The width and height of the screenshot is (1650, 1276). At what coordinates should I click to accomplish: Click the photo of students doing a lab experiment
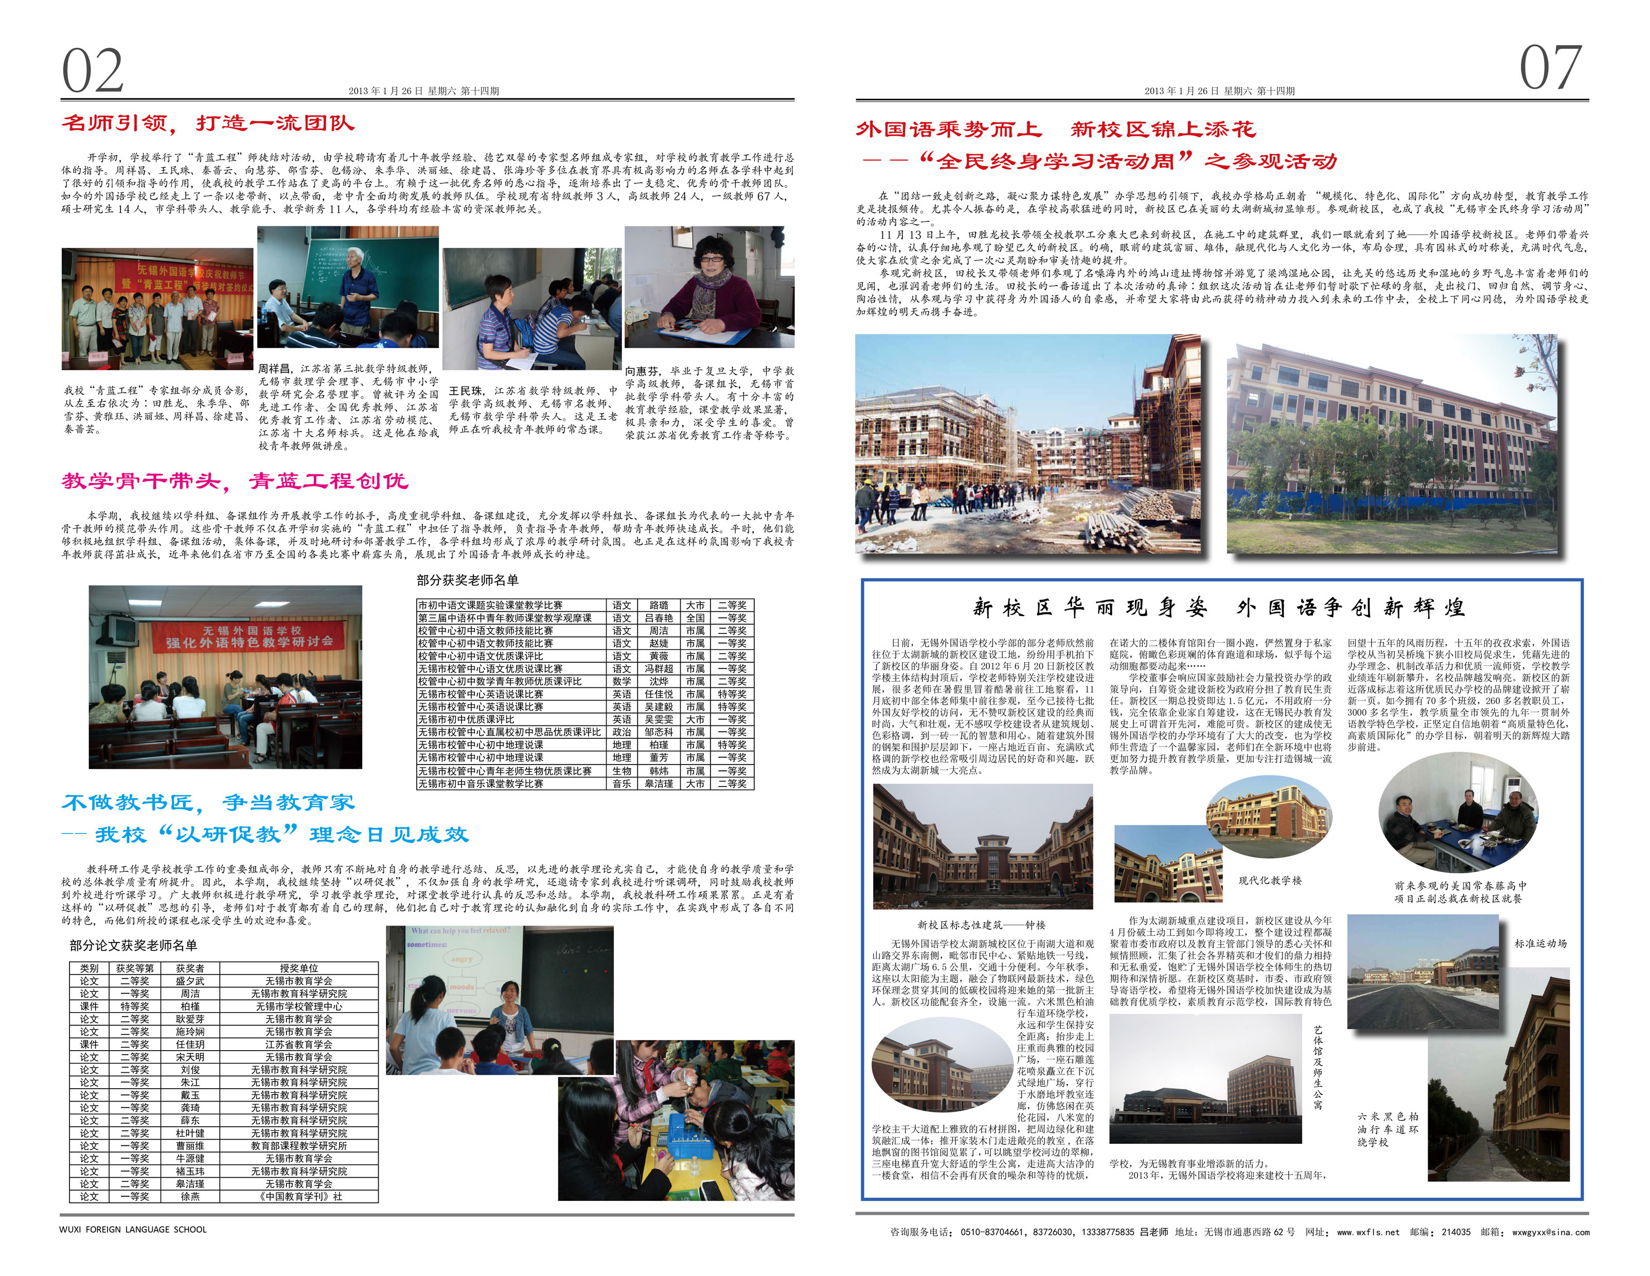click(x=676, y=1121)
